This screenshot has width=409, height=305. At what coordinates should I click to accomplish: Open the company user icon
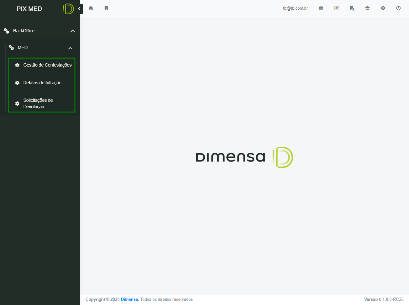click(x=352, y=8)
